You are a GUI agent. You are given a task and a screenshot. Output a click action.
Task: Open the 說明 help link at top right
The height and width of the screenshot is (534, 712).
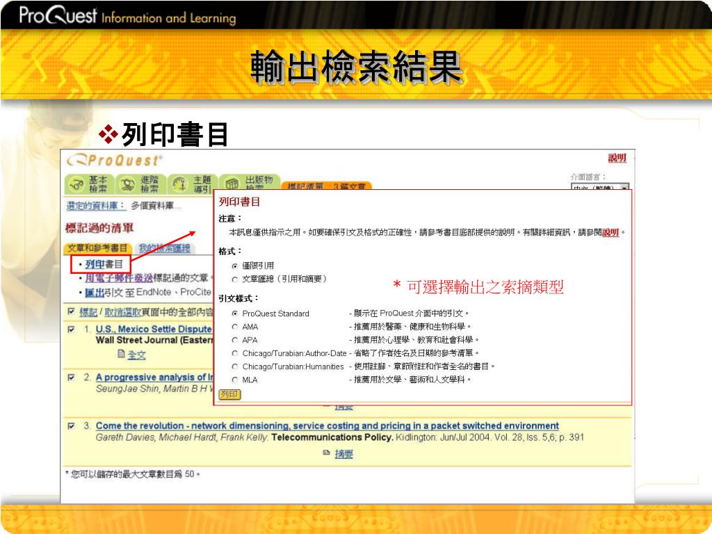617,158
